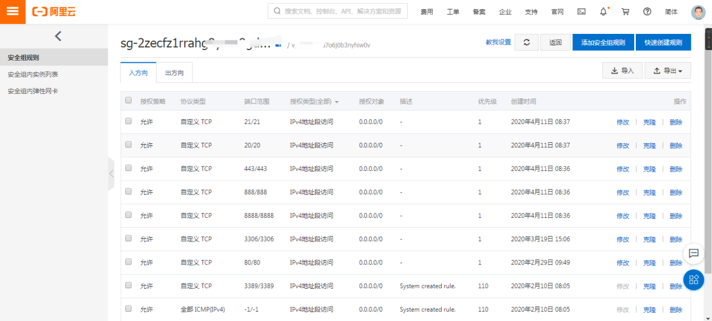
Task: Click inside the top search input field
Action: (x=337, y=11)
